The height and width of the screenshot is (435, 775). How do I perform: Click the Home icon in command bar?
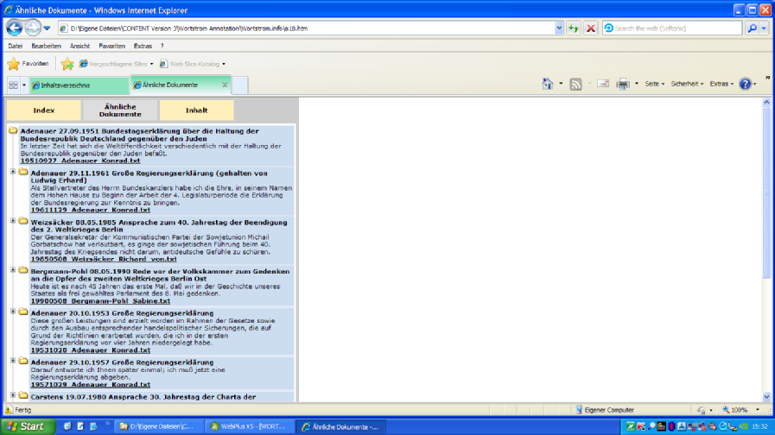pyautogui.click(x=547, y=84)
